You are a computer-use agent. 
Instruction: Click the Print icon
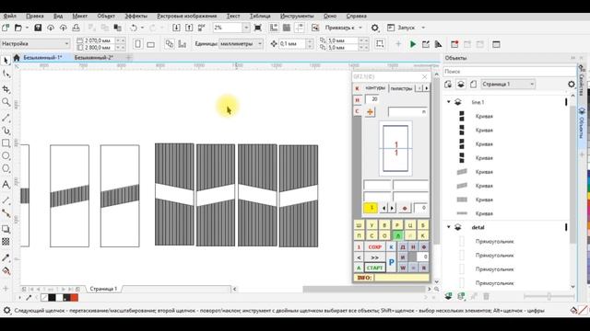point(76,28)
